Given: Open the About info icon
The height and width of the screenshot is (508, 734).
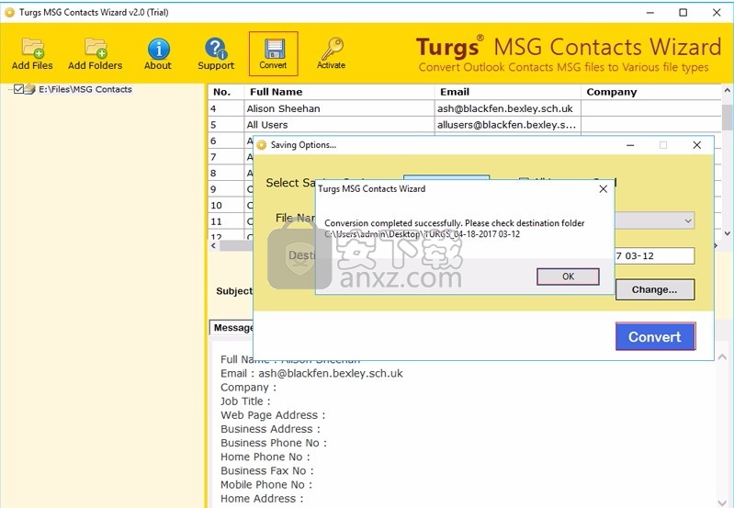Looking at the screenshot, I should pyautogui.click(x=158, y=53).
